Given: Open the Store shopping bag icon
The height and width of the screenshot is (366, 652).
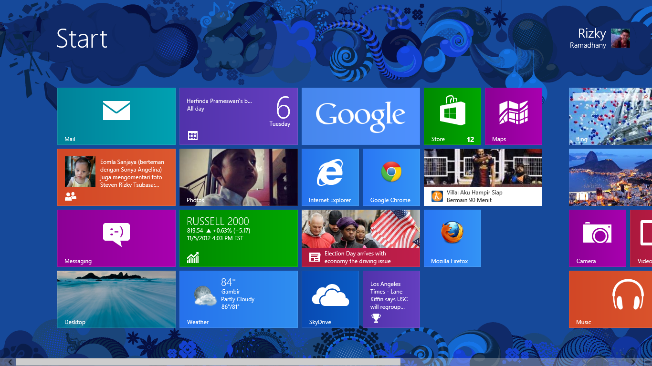Looking at the screenshot, I should [x=452, y=110].
